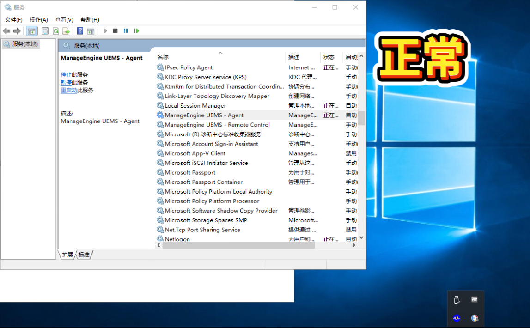Click the 停止 service link

[66, 75]
